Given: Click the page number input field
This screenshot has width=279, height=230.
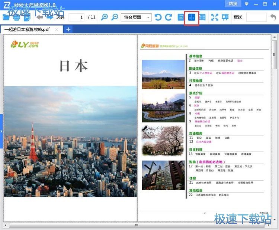Looking at the screenshot, I should pyautogui.click(x=76, y=17).
